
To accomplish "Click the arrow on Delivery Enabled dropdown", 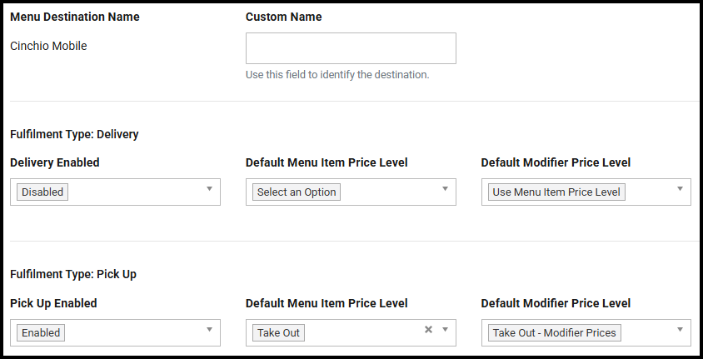I will 209,189.
